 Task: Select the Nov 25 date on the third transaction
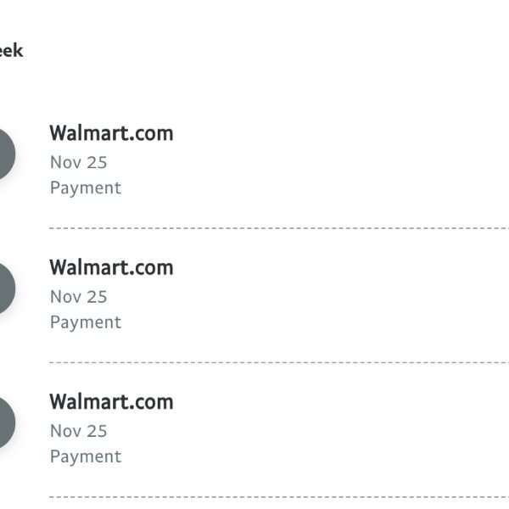click(x=79, y=431)
